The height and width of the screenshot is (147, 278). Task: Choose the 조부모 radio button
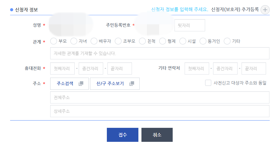point(118,41)
